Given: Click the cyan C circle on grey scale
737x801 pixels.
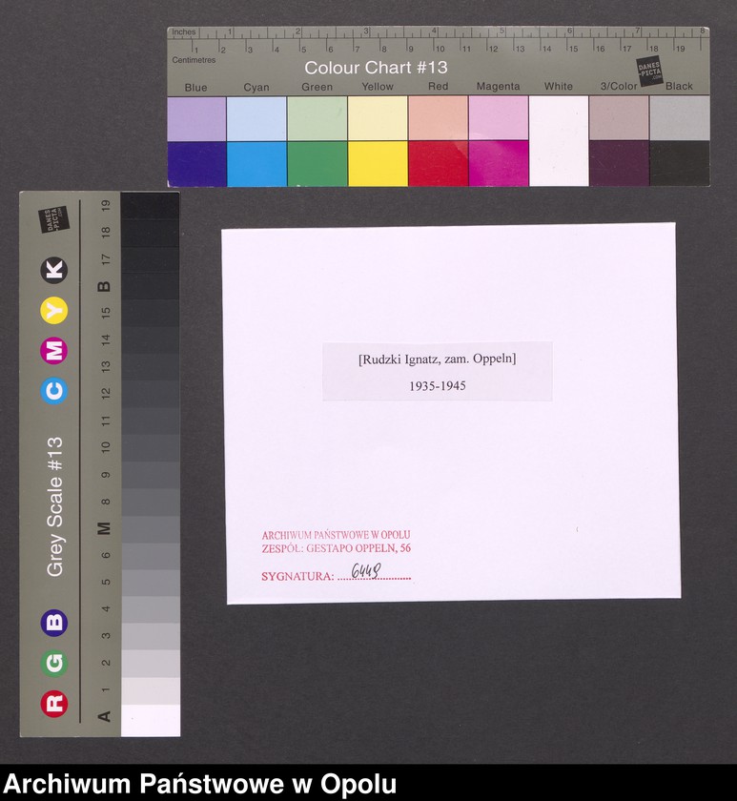Looking at the screenshot, I should point(54,390).
